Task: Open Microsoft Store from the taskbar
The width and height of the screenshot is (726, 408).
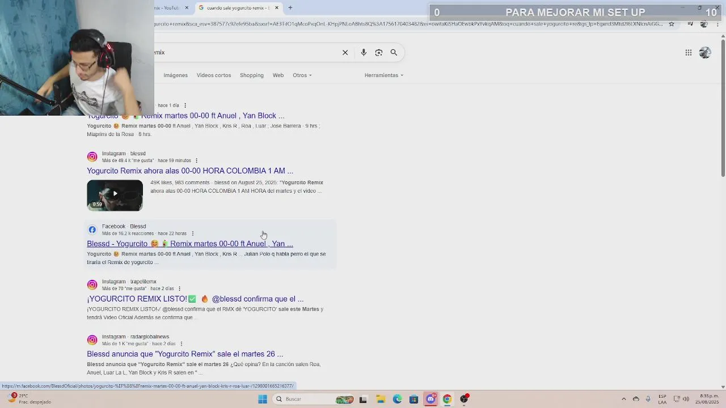Action: [413, 399]
